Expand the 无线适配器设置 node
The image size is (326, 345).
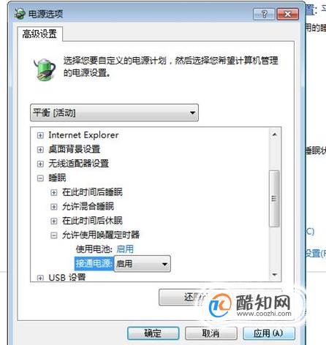tap(40, 164)
